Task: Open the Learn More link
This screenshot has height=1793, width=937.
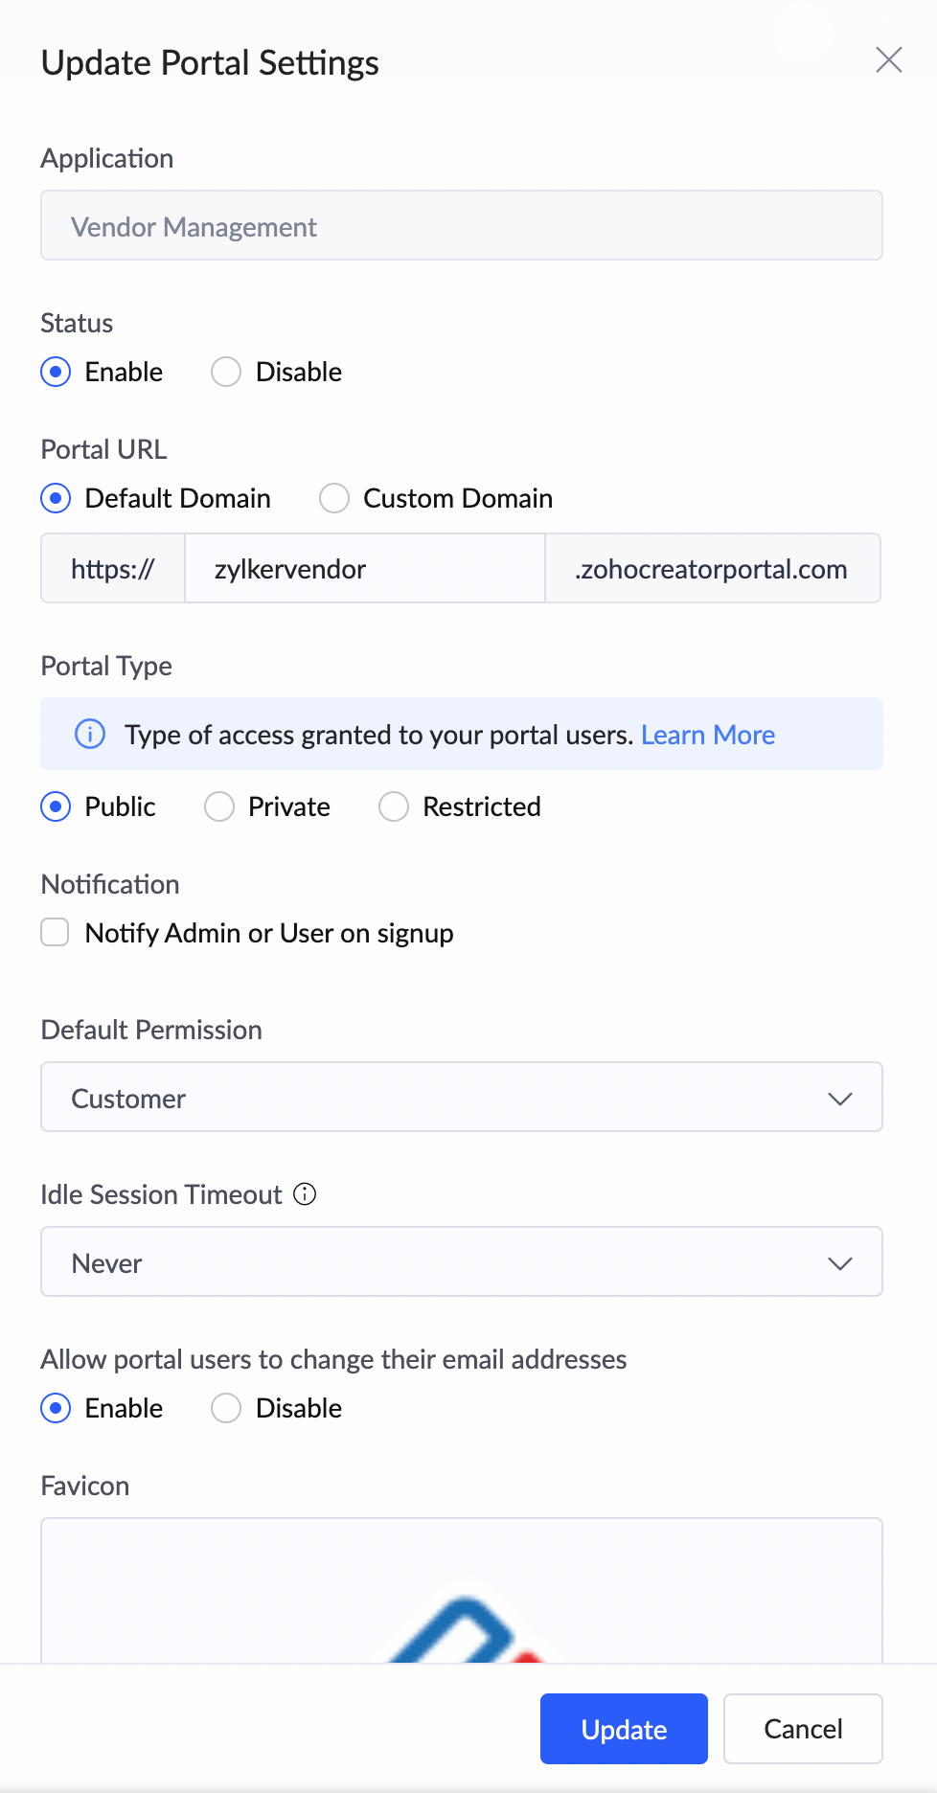Action: (x=708, y=735)
